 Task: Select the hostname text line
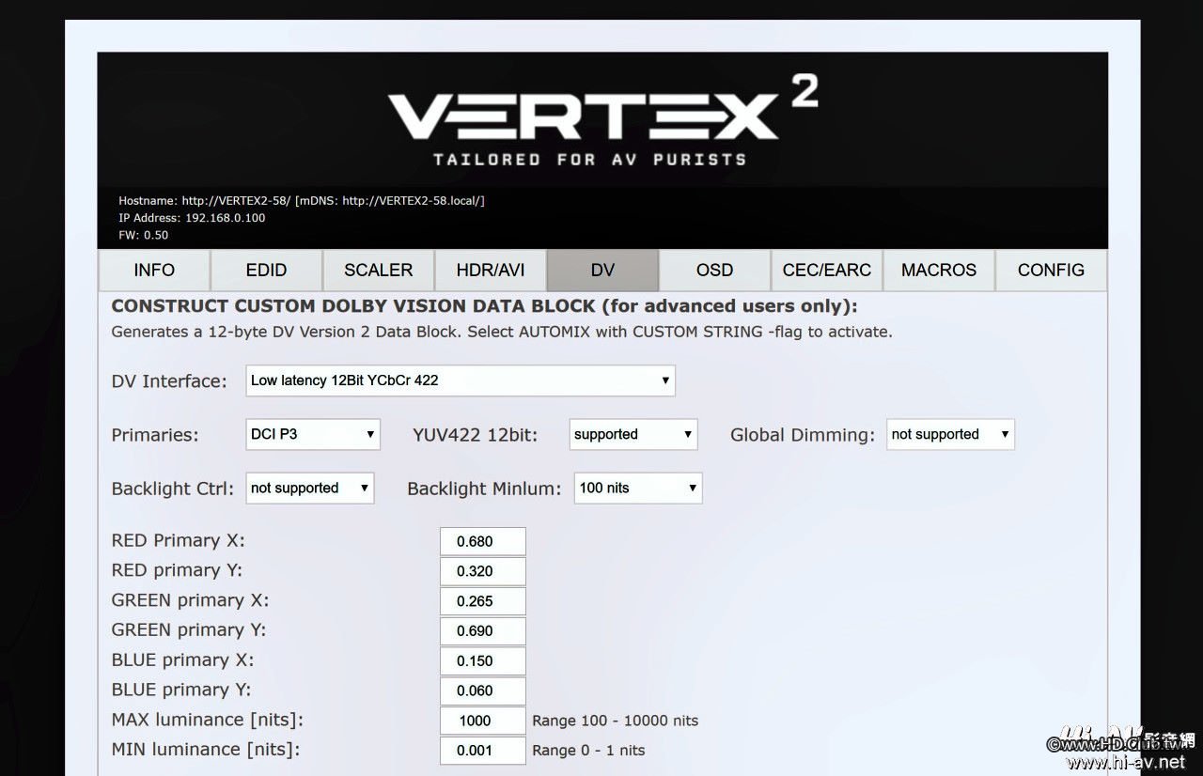point(302,201)
